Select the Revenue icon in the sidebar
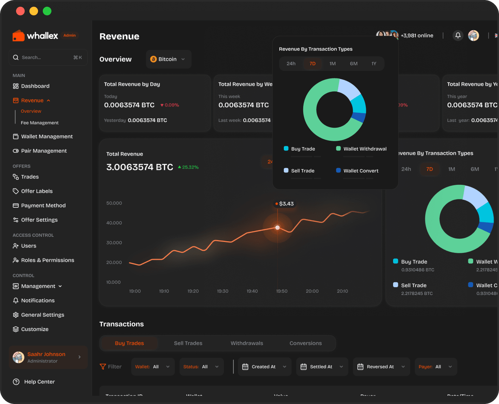 (x=15, y=100)
